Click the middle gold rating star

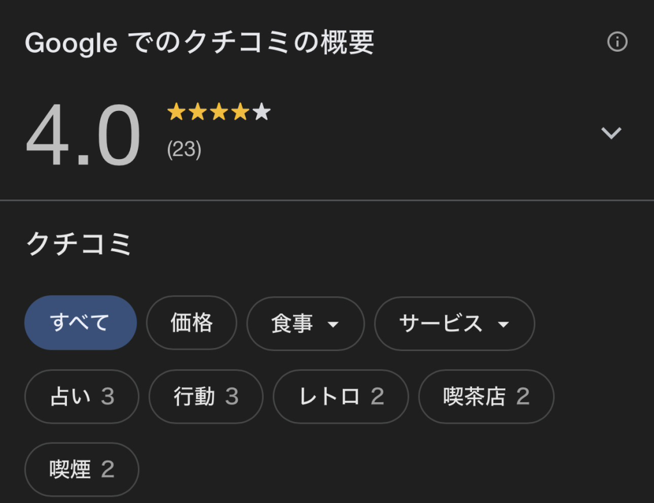pos(219,113)
